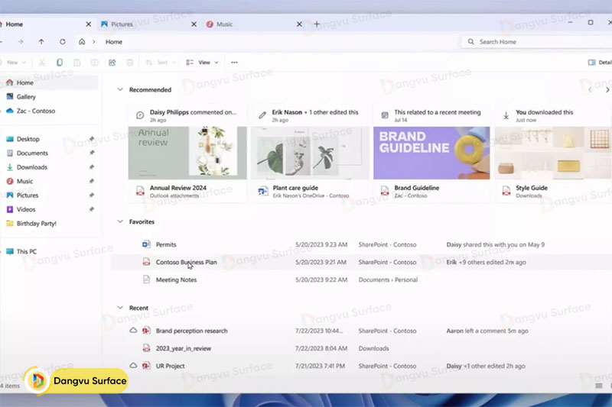The height and width of the screenshot is (407, 612).
Task: Select the Meeting Notes file
Action: [x=361, y=279]
